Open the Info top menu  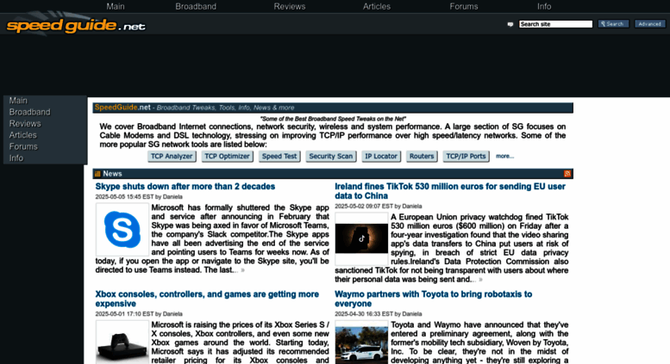pos(544,6)
